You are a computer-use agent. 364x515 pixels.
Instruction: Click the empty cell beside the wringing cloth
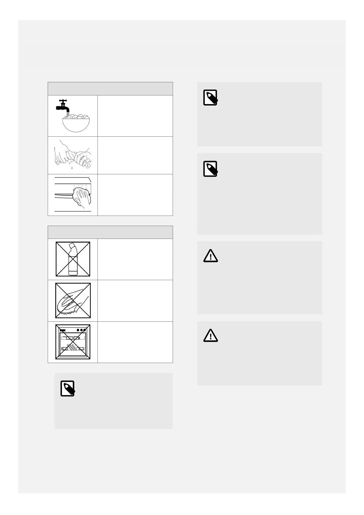tap(135, 155)
